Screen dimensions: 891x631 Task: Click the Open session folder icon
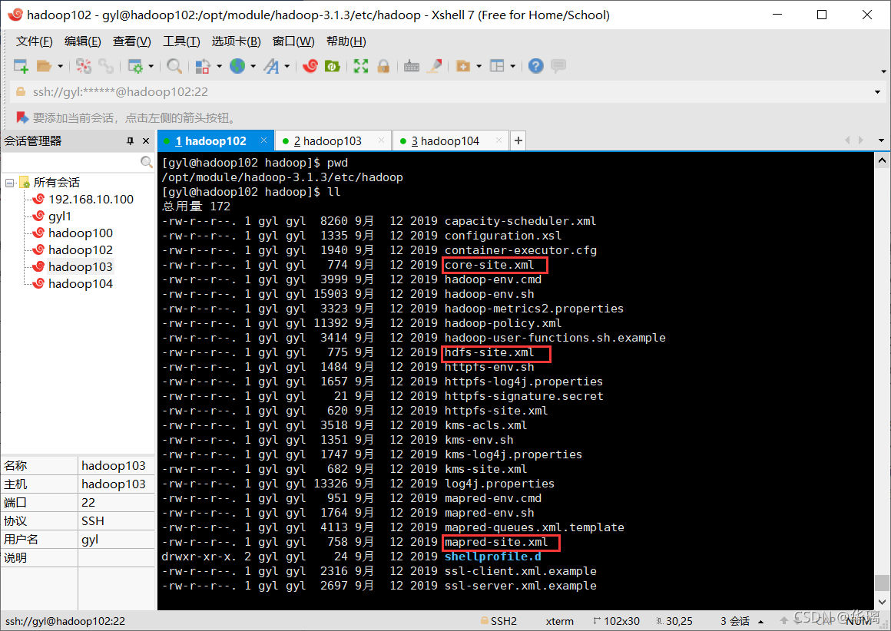(x=44, y=66)
